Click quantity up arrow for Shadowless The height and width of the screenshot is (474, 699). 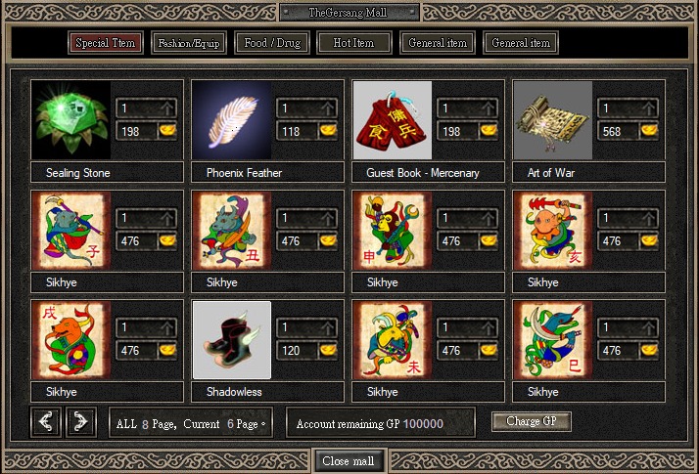pyautogui.click(x=328, y=327)
